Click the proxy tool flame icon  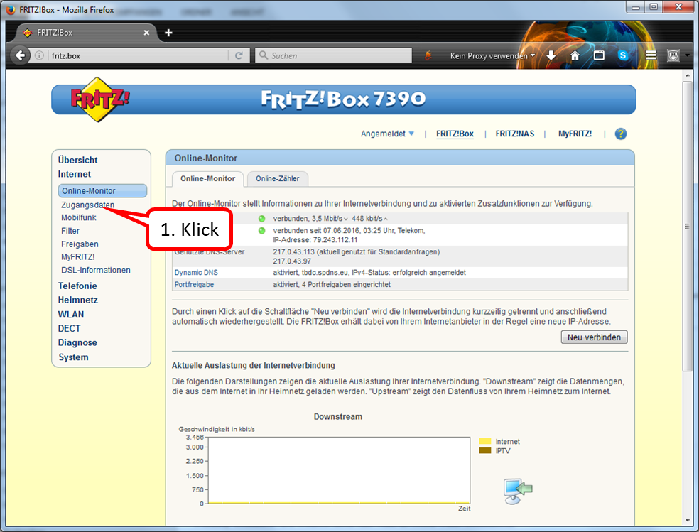[428, 55]
